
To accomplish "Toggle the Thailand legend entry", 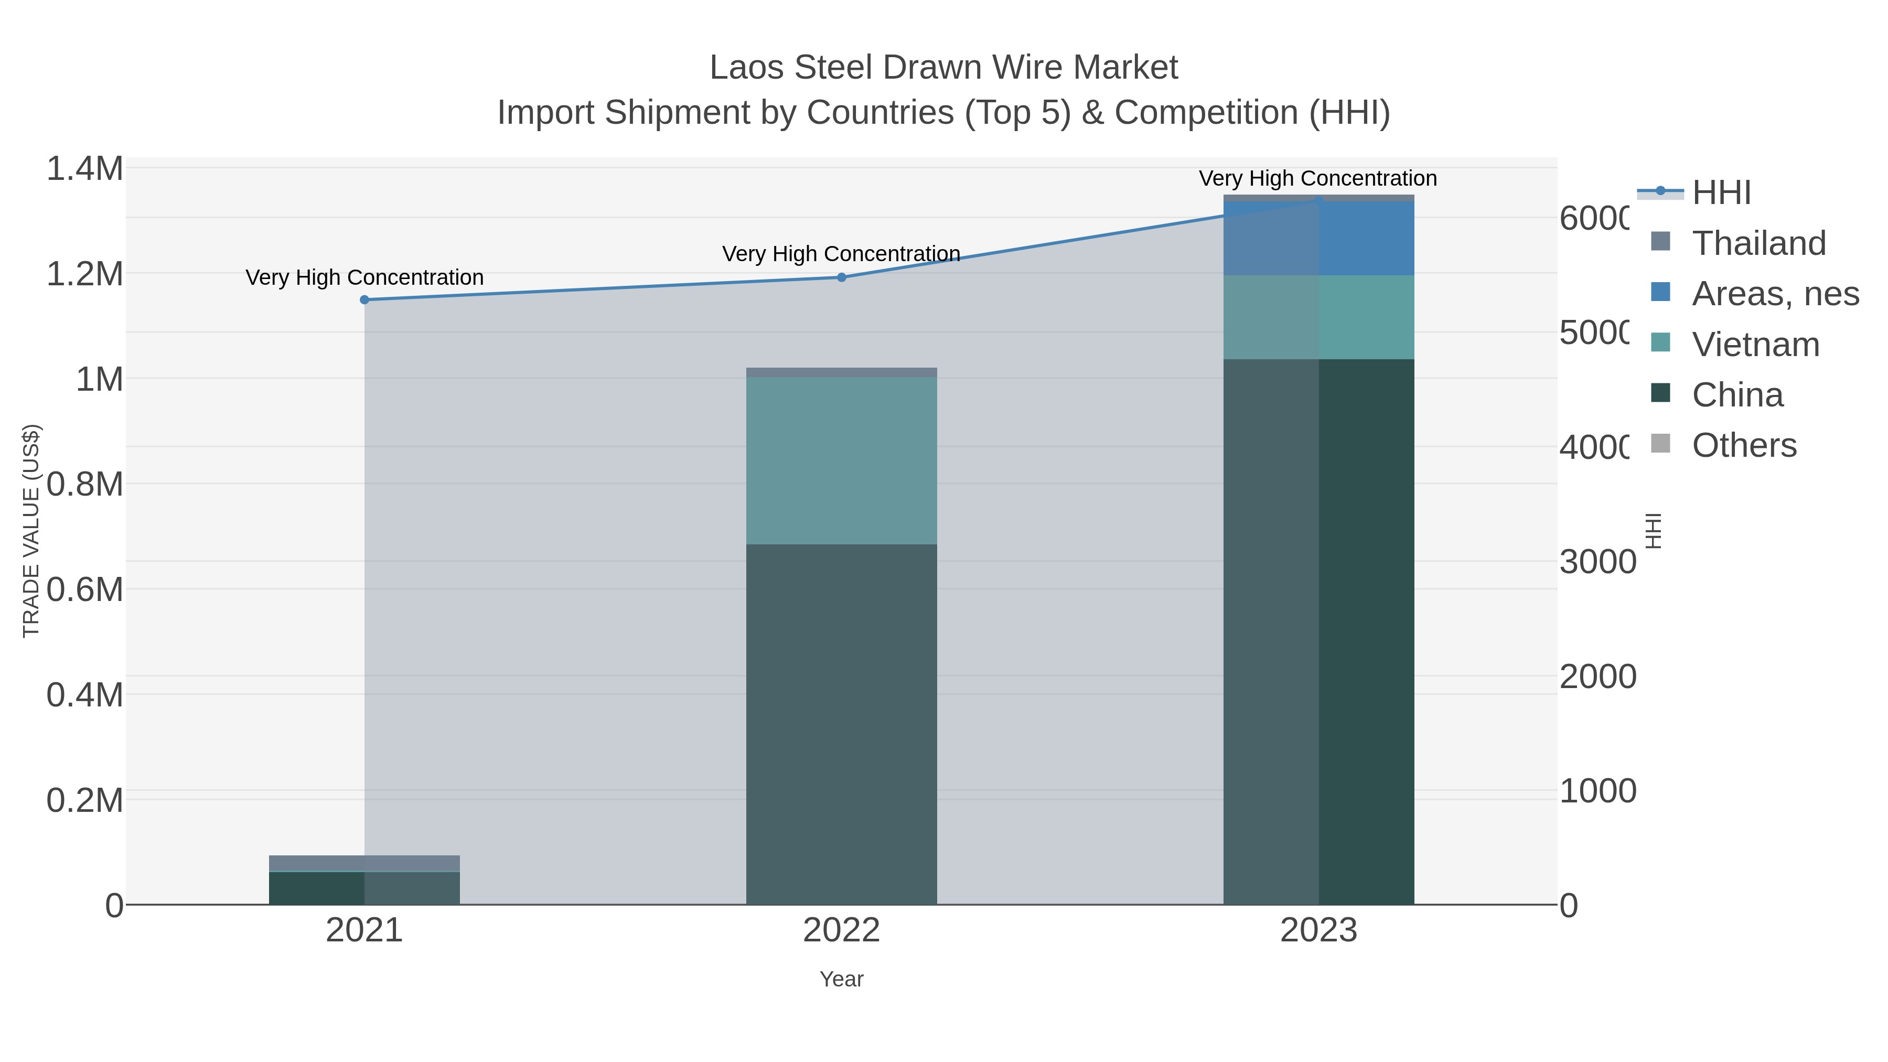I will pyautogui.click(x=1738, y=243).
